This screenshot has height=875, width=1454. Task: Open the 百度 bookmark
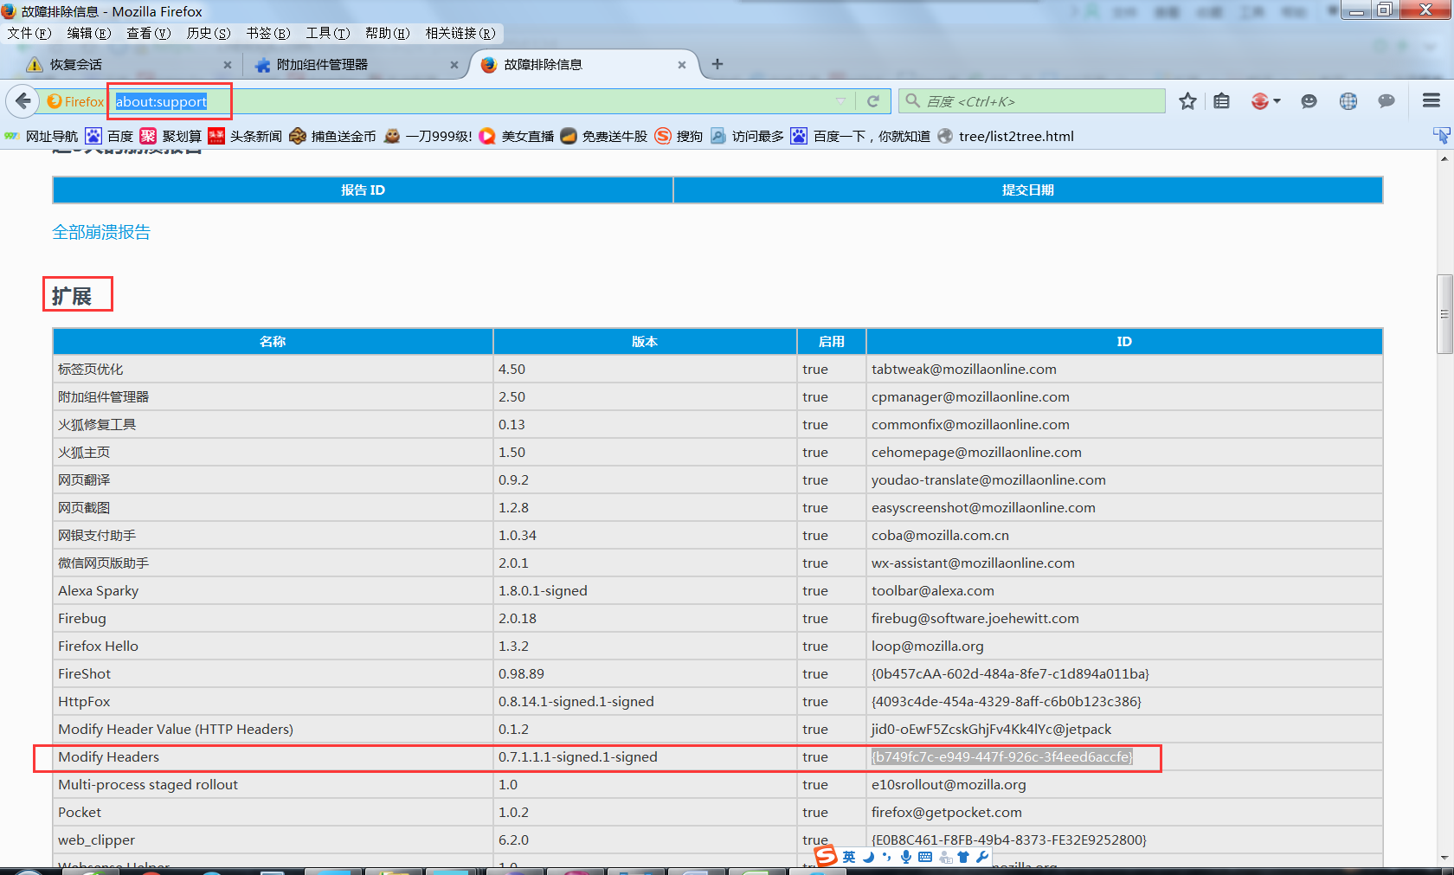coord(109,136)
